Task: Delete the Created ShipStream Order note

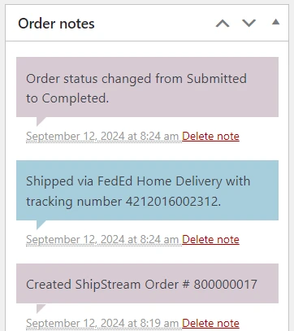Action: [210, 323]
